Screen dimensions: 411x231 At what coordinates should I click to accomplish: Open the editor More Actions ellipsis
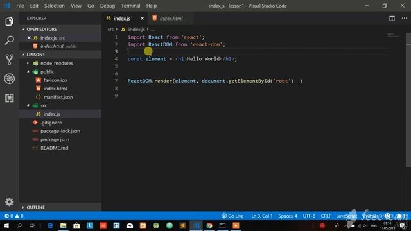404,18
